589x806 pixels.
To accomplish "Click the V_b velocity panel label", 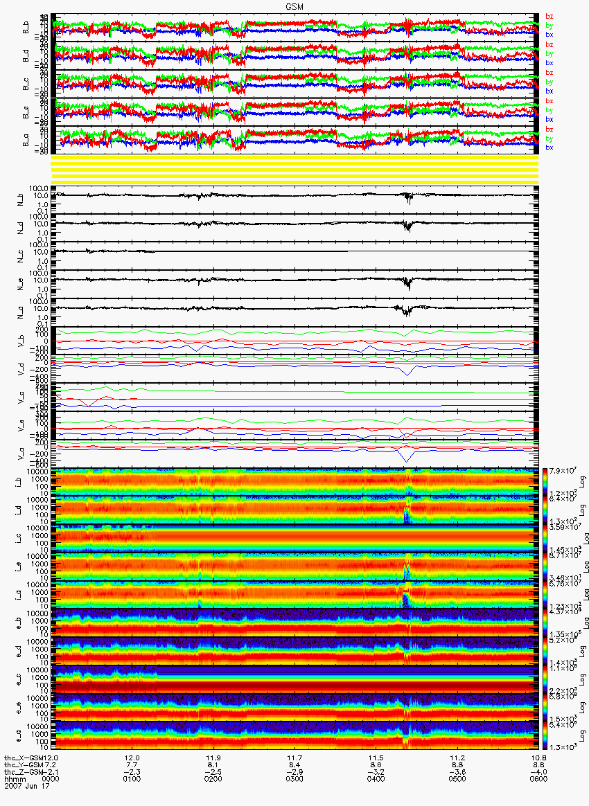I will click(x=22, y=340).
